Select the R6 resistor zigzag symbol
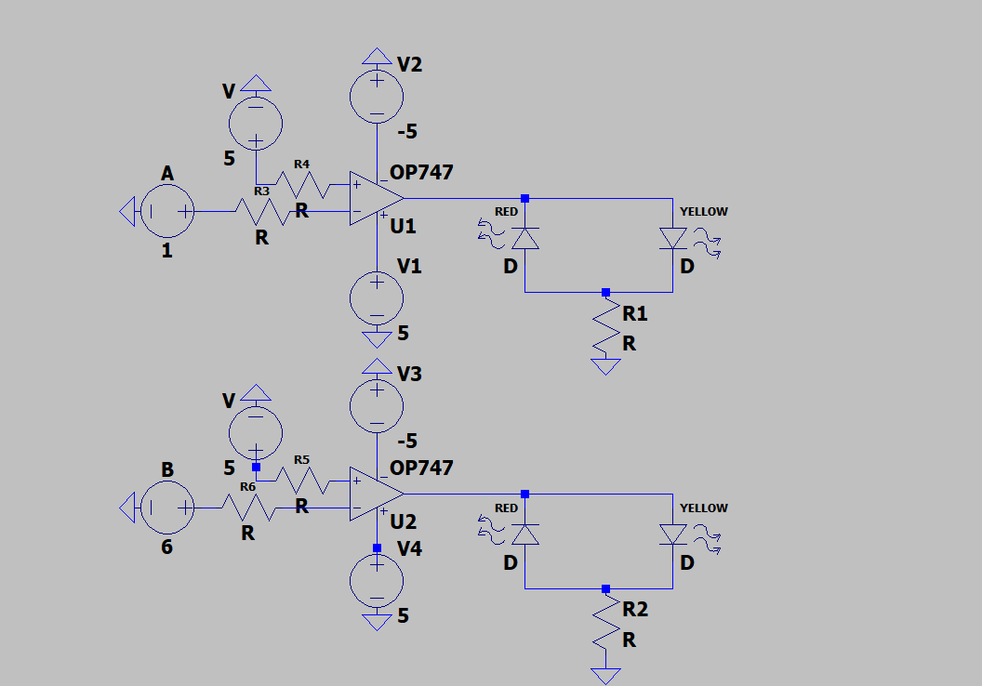 [x=247, y=508]
